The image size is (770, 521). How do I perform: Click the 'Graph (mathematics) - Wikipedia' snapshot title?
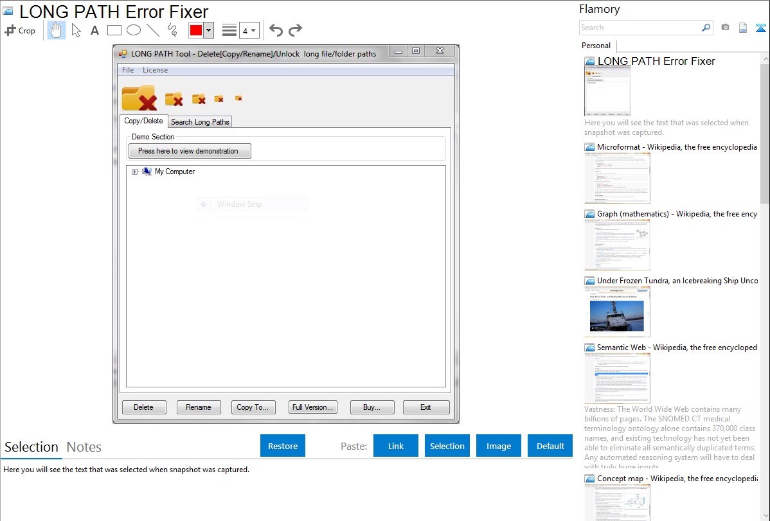click(677, 214)
